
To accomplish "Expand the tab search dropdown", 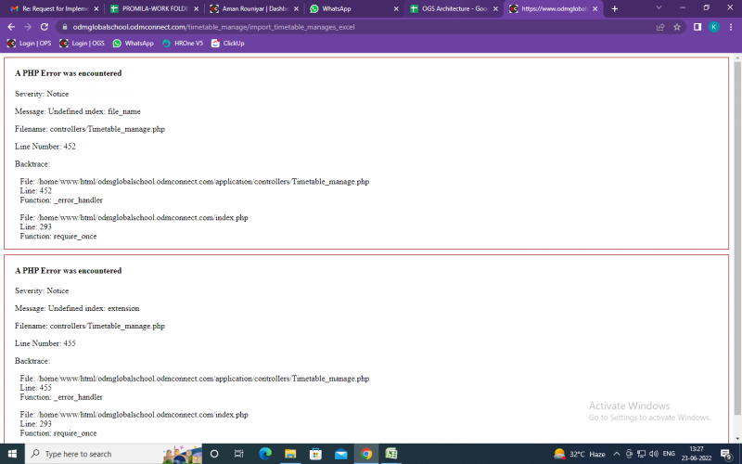I will click(659, 8).
